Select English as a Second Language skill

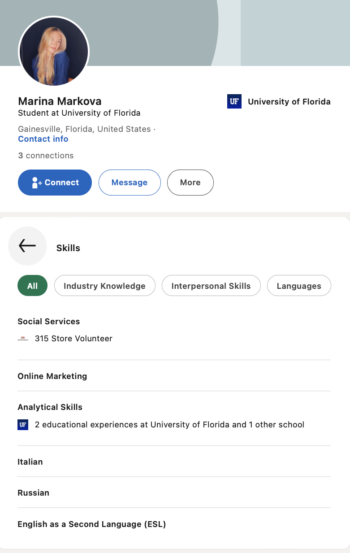coord(92,524)
